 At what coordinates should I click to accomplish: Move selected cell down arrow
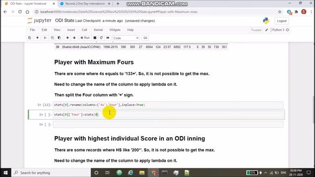coord(74,38)
